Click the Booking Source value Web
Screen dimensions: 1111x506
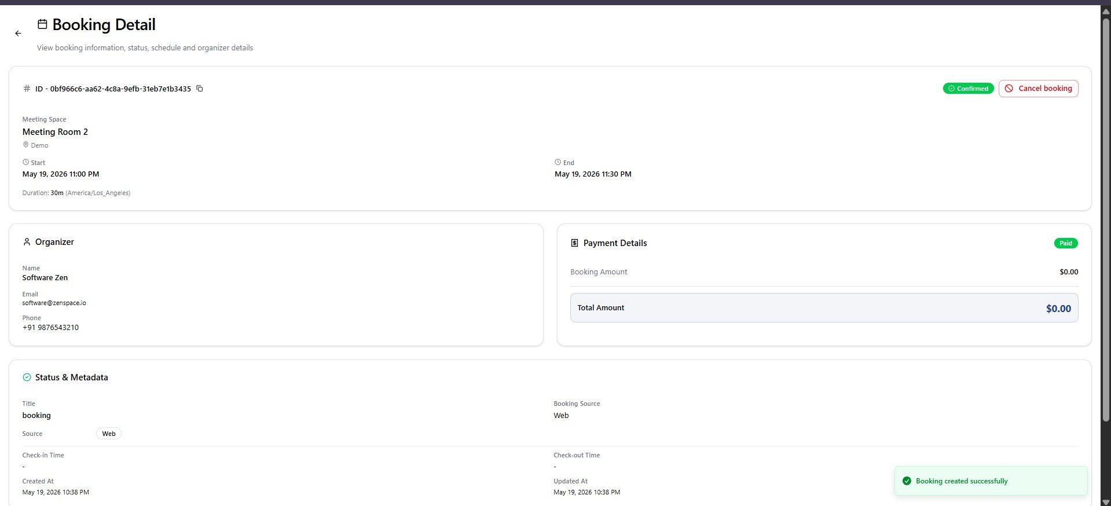(561, 416)
